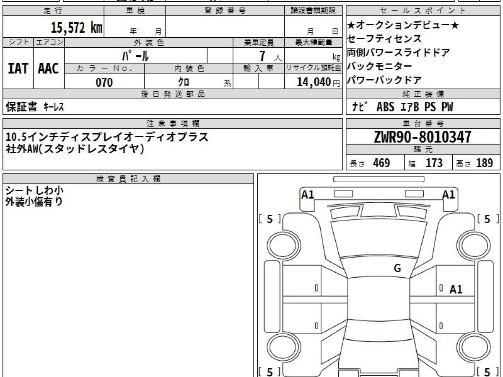This screenshot has height=377, width=503.
Task: Click the color number 070 field
Action: [x=104, y=83]
